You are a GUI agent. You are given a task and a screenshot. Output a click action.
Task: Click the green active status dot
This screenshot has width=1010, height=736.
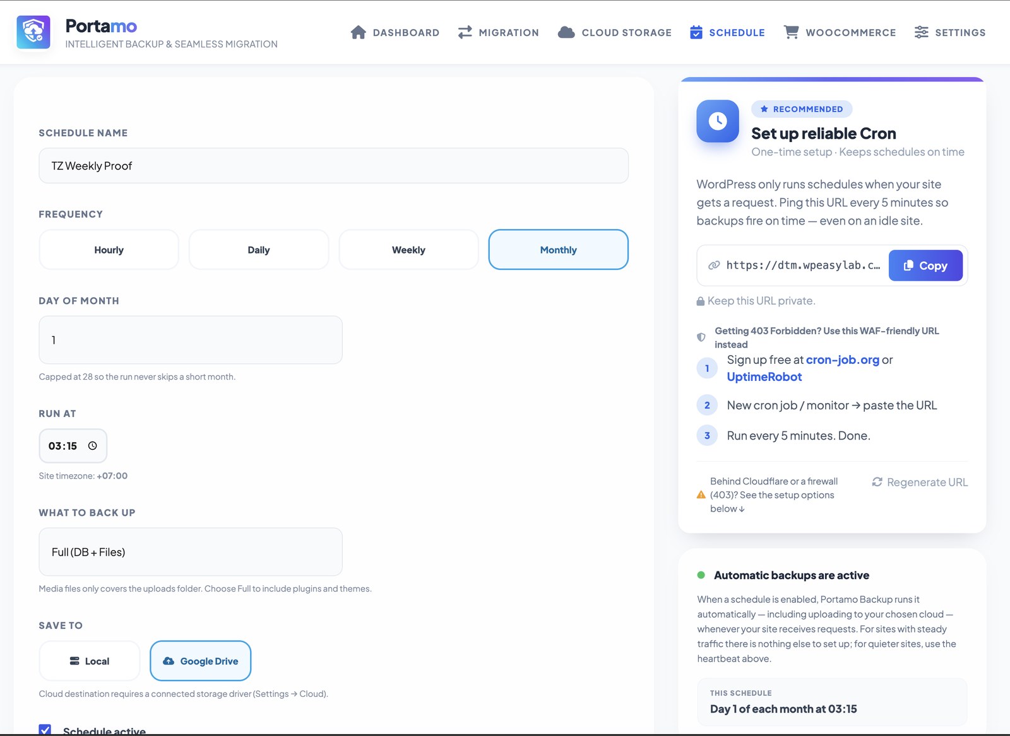[x=701, y=575]
